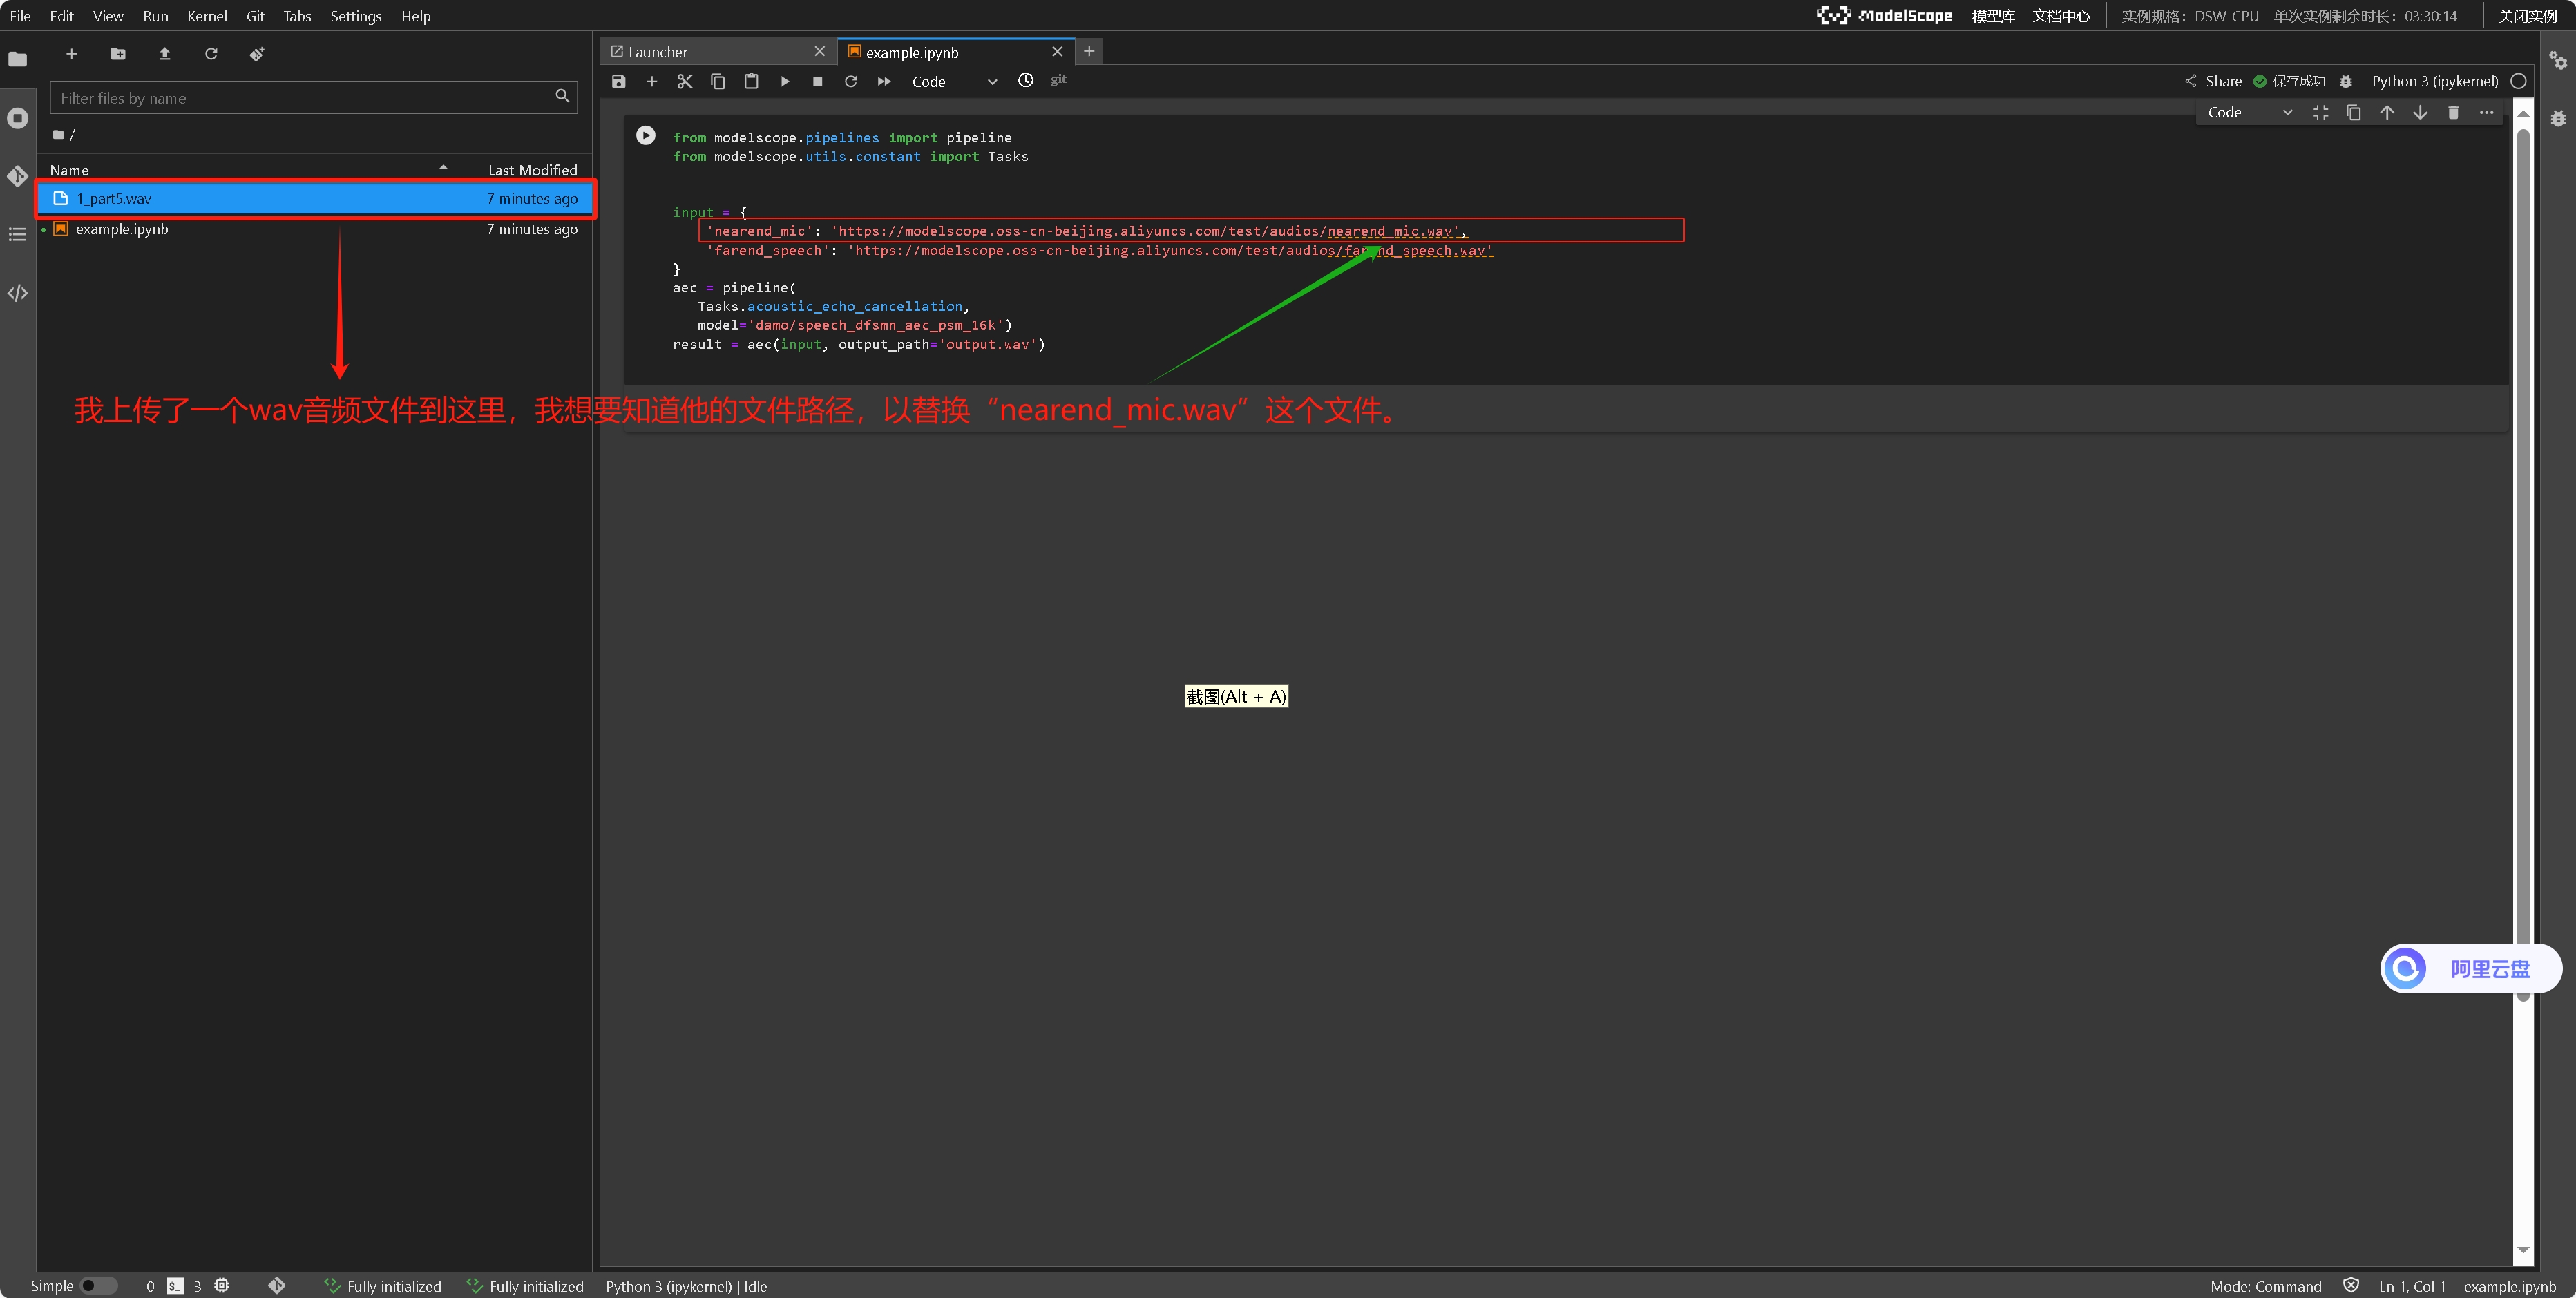The height and width of the screenshot is (1298, 2576).
Task: Open the View menu
Action: click(108, 16)
